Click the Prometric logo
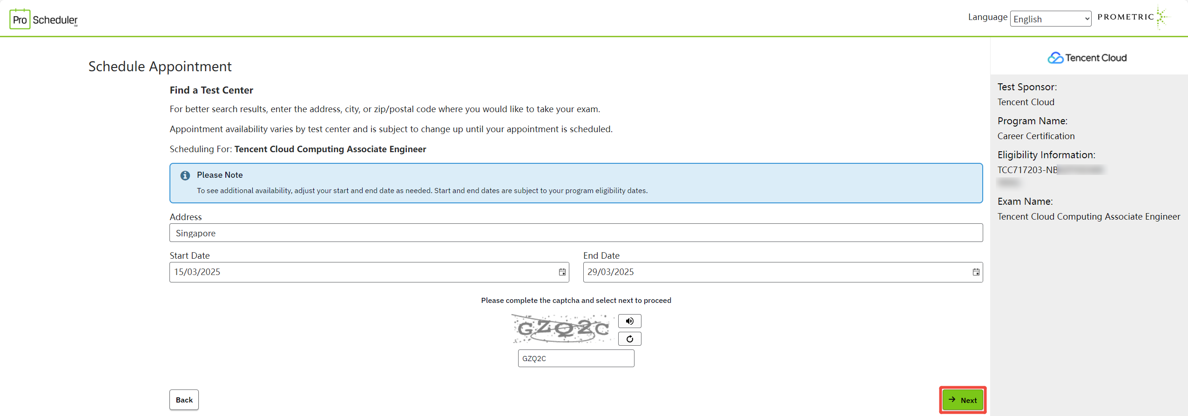The image size is (1188, 416). 1133,17
